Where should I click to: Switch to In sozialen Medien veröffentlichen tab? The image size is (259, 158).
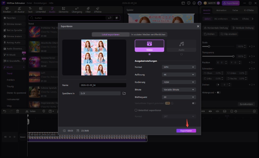[148, 35]
